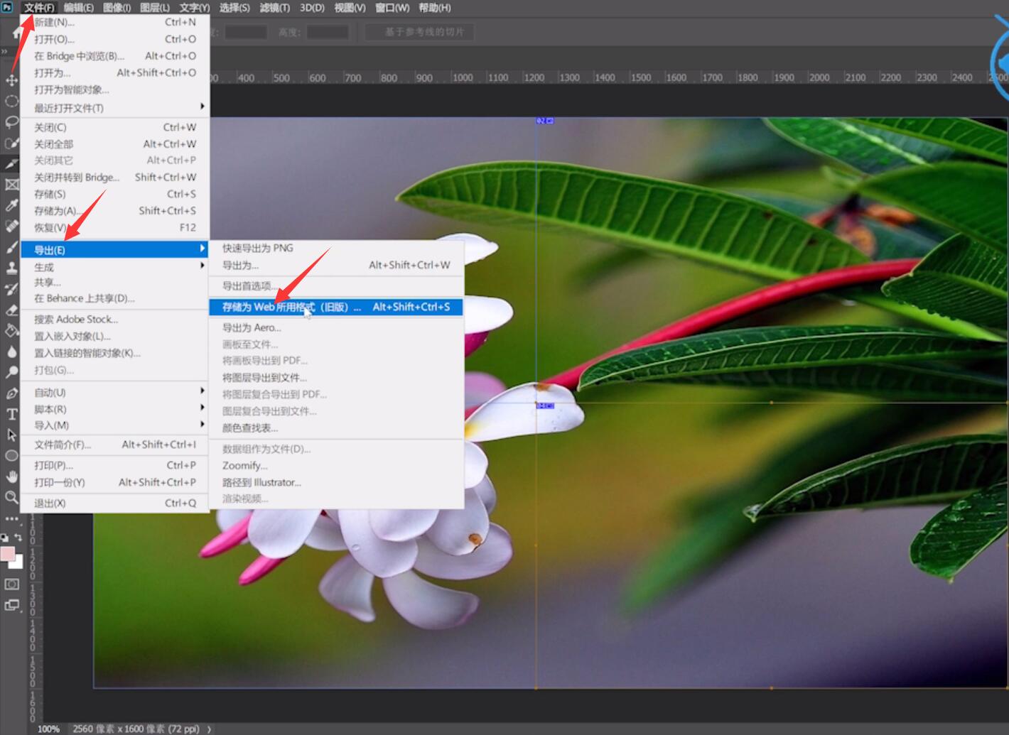Open the 导出(E) submenu entry
The width and height of the screenshot is (1009, 735).
click(114, 249)
